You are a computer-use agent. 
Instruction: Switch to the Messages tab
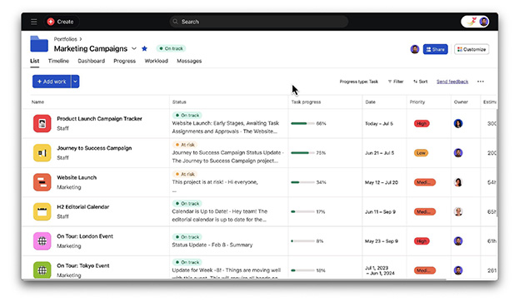click(x=189, y=61)
